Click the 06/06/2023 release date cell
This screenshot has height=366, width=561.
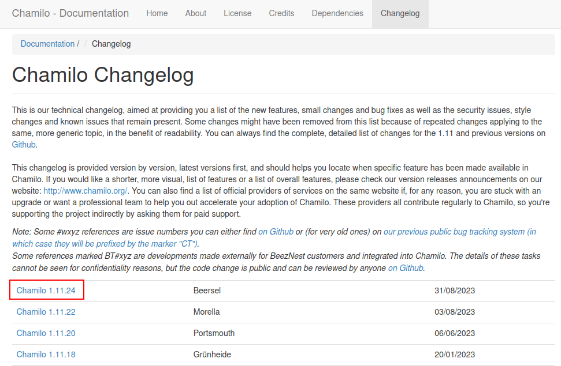(x=454, y=333)
